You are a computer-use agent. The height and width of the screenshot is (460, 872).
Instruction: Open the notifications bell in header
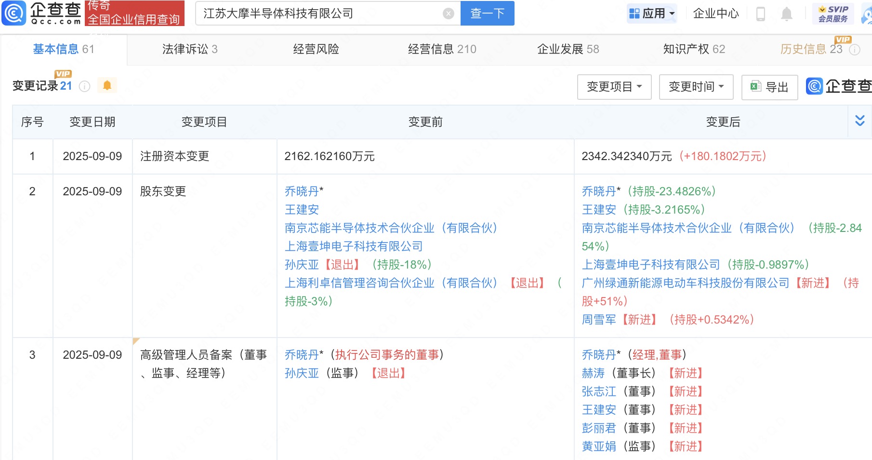[786, 14]
